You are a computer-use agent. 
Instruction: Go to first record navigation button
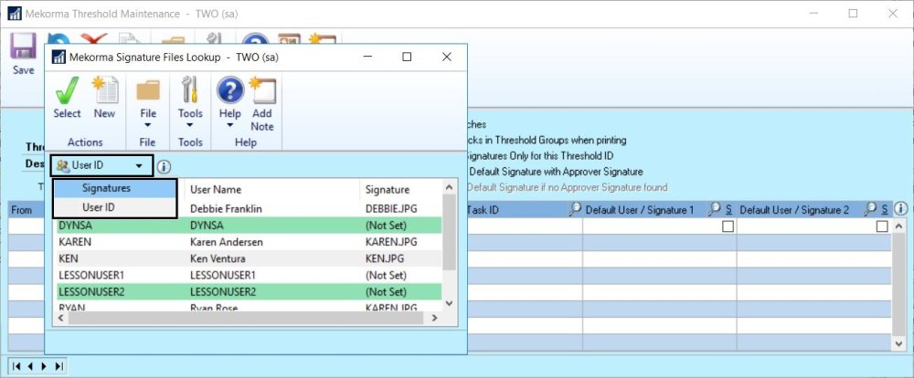[16, 366]
